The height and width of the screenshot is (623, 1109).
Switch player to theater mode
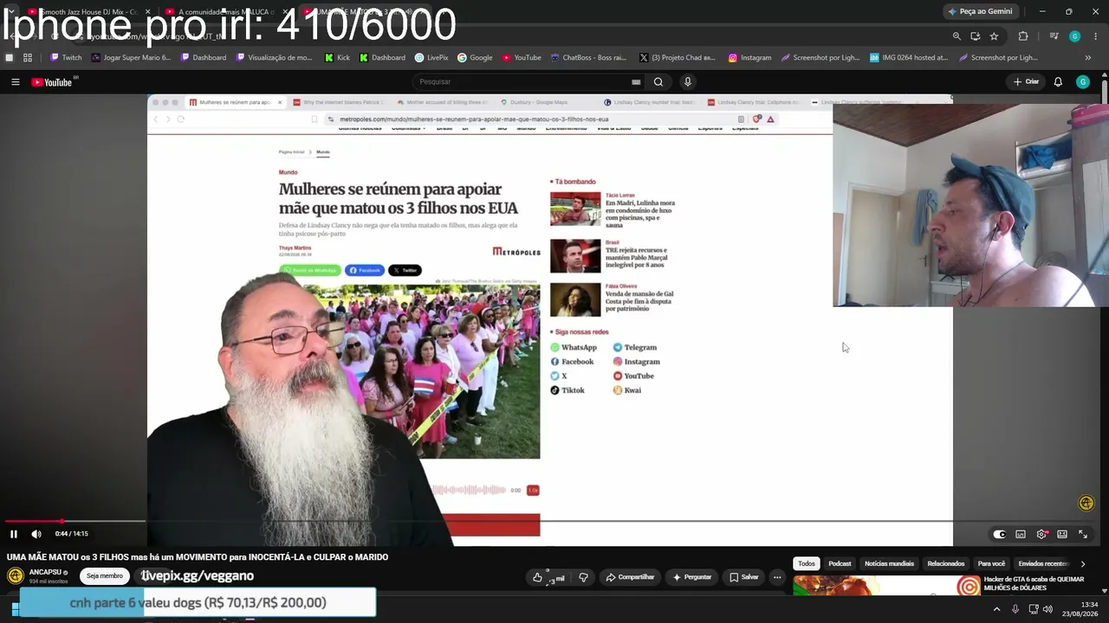tap(1062, 535)
